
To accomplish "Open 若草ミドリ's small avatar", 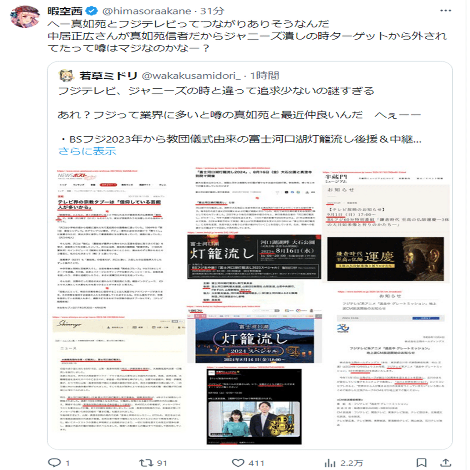I will tap(66, 76).
